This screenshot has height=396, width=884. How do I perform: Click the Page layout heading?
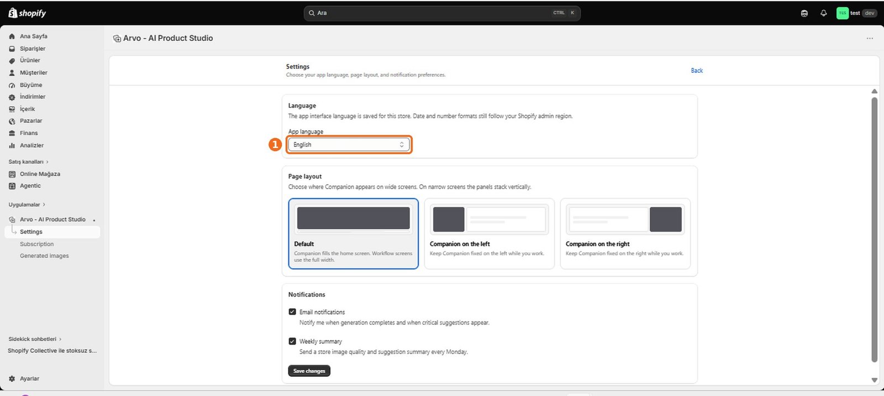point(305,176)
